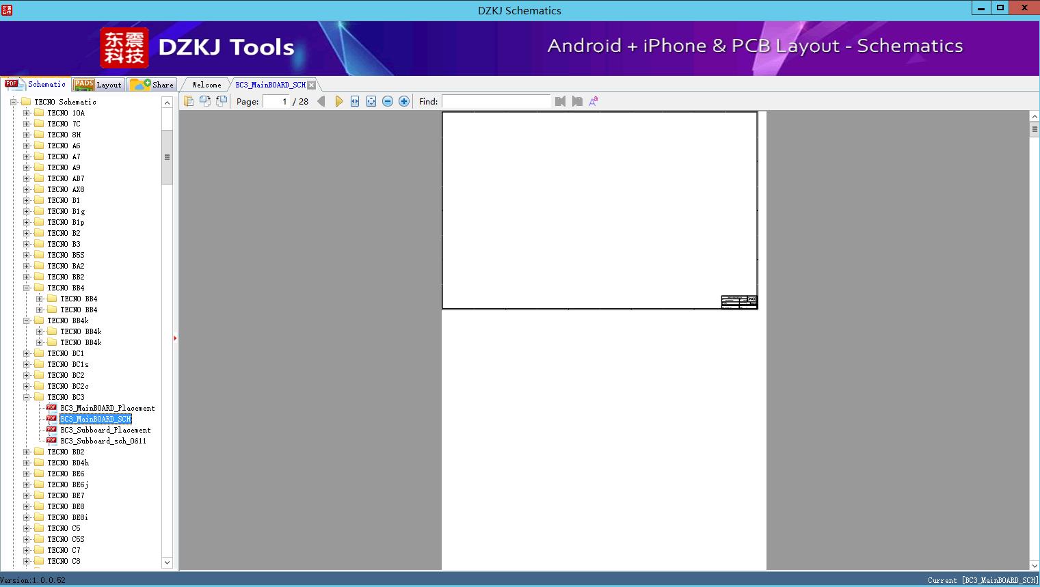Expand the TECNO BD4h folder
1040x587 pixels.
click(26, 463)
